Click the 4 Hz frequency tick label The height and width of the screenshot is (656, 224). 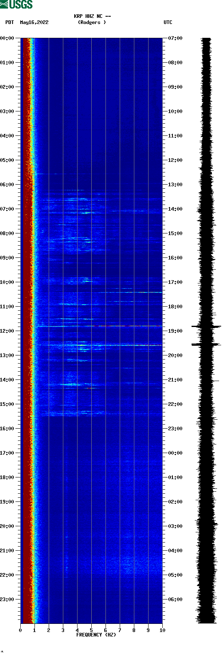coord(77,631)
